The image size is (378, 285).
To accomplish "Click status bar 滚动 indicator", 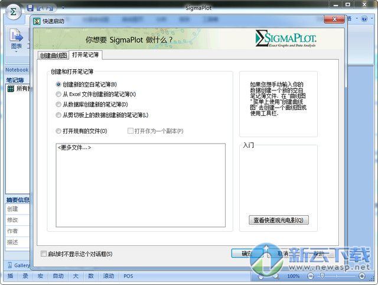I will click(109, 276).
